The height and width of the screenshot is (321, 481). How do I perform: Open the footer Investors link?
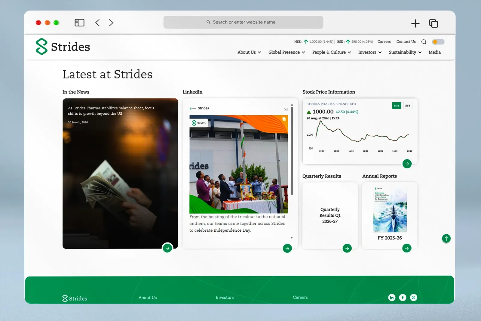(x=225, y=298)
